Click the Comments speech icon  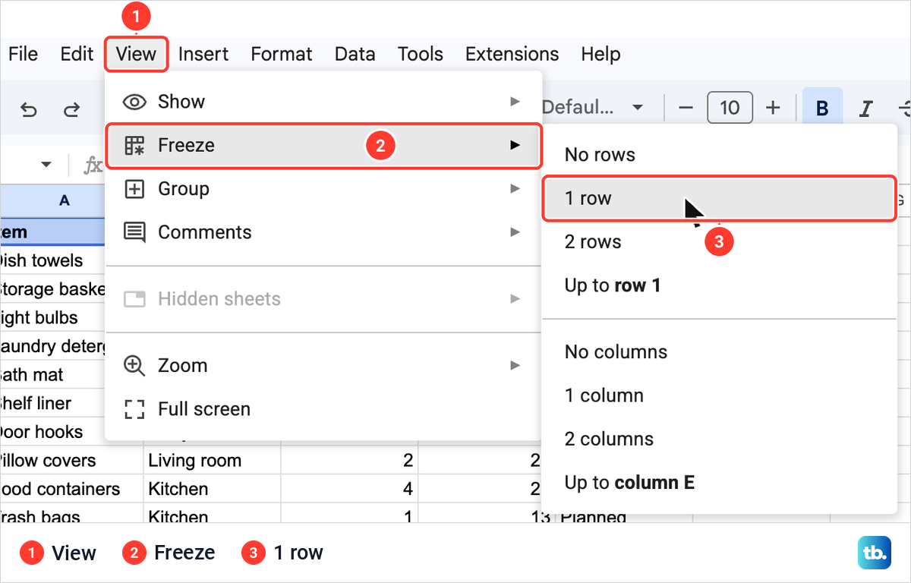coord(134,232)
